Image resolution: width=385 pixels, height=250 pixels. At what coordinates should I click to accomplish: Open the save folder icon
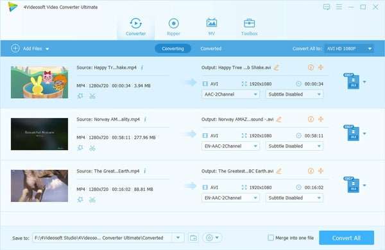tap(194, 238)
